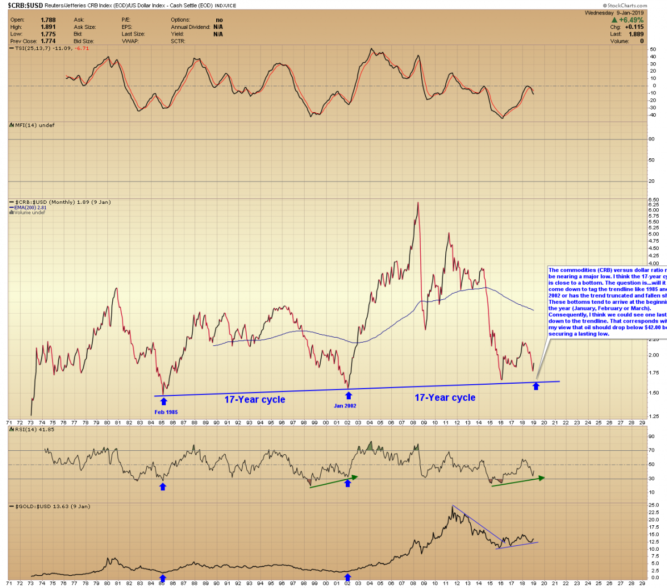Click the MFI(14) indicator mountain icon
Screen dimensions: 667x588
[12, 125]
